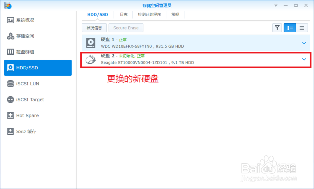Switch to compact list view
314x189 pixels.
[302, 28]
